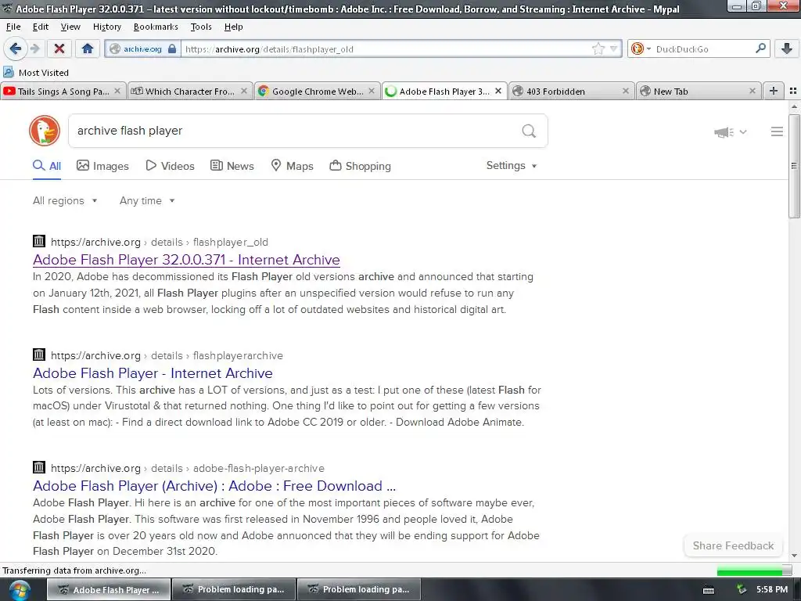Switch to Adobe Flash Player taskbar window
Viewport: 801px width, 601px height.
pos(109,589)
